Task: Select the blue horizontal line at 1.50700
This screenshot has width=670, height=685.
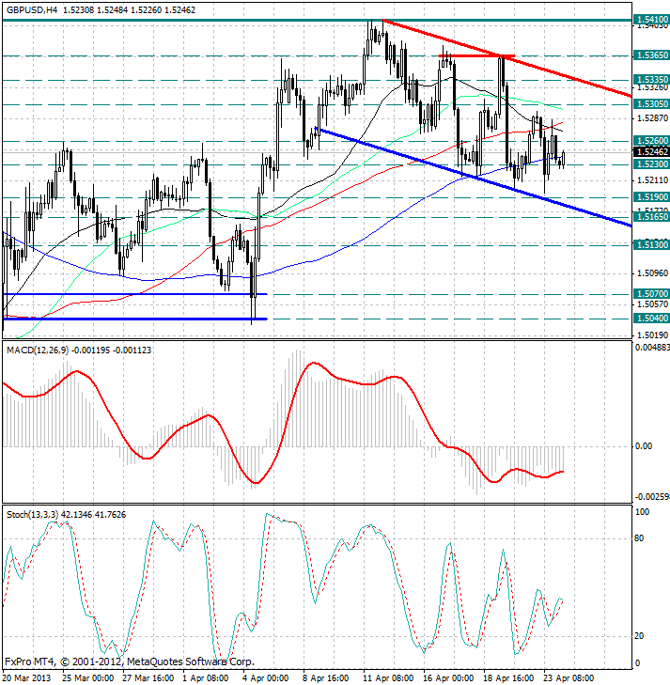Action: point(134,294)
